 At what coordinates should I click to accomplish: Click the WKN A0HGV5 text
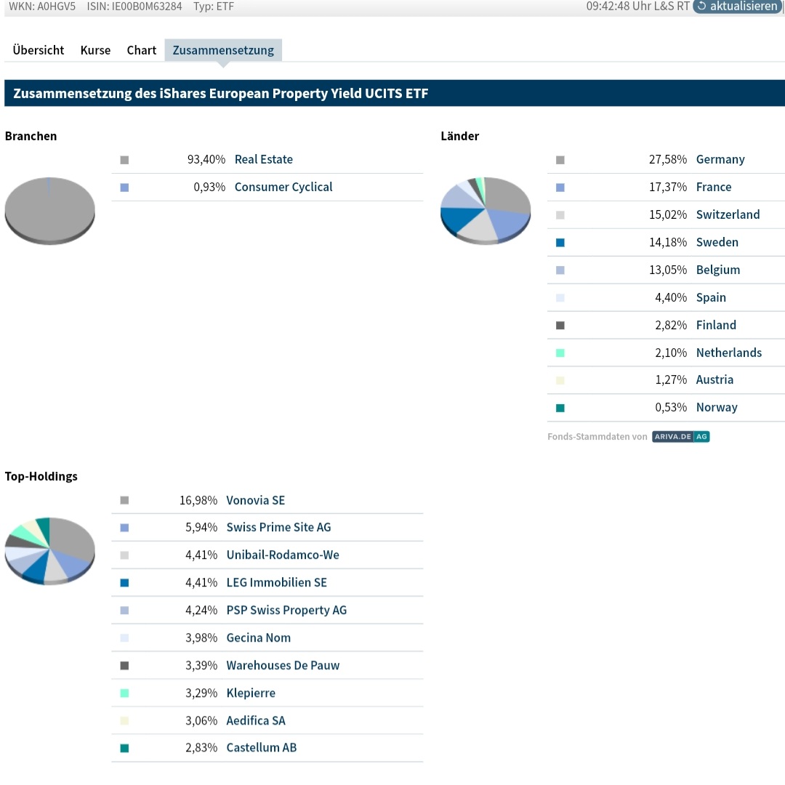click(x=42, y=7)
